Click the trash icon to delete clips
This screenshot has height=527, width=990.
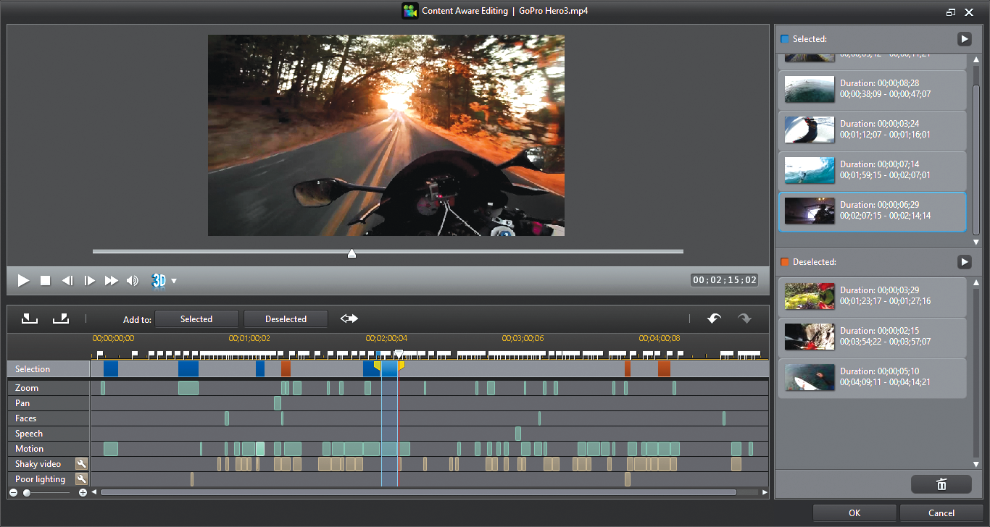pos(941,484)
